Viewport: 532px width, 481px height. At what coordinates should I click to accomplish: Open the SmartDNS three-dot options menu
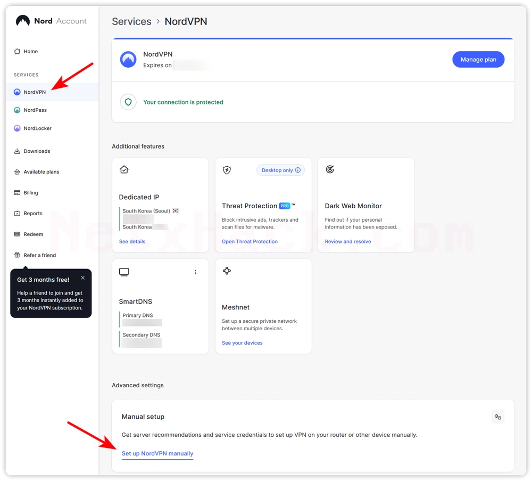[x=195, y=272]
